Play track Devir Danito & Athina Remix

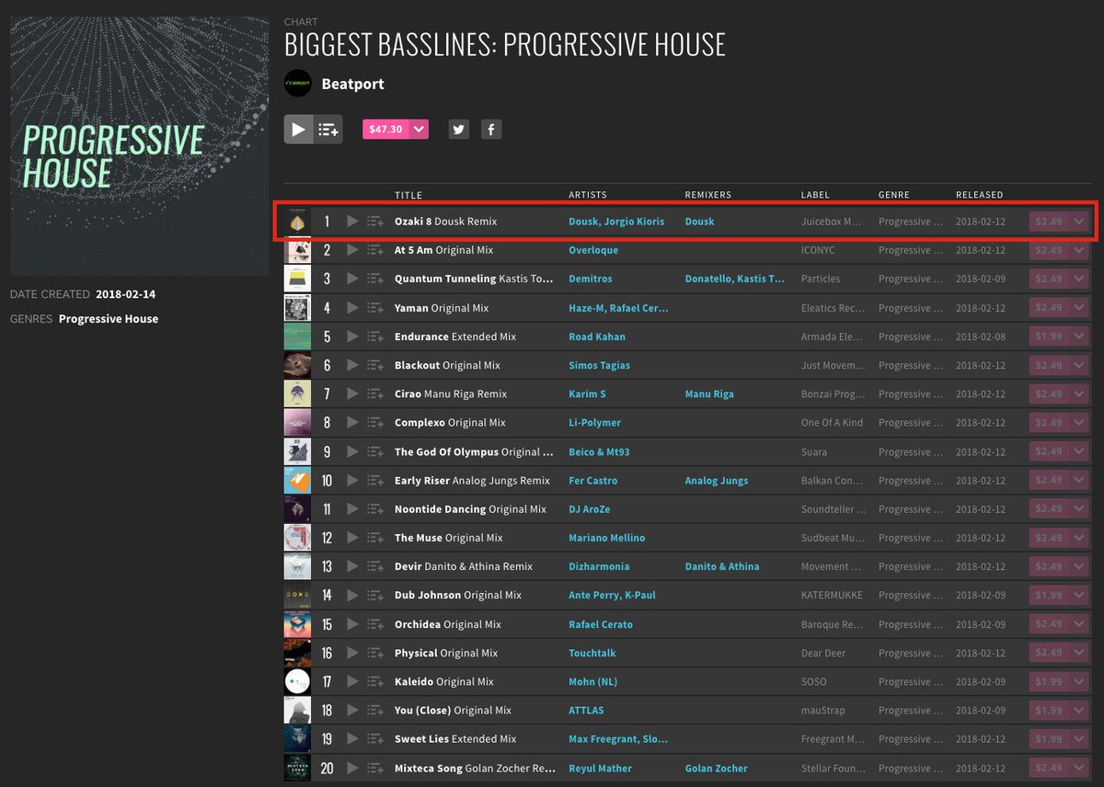coord(352,566)
